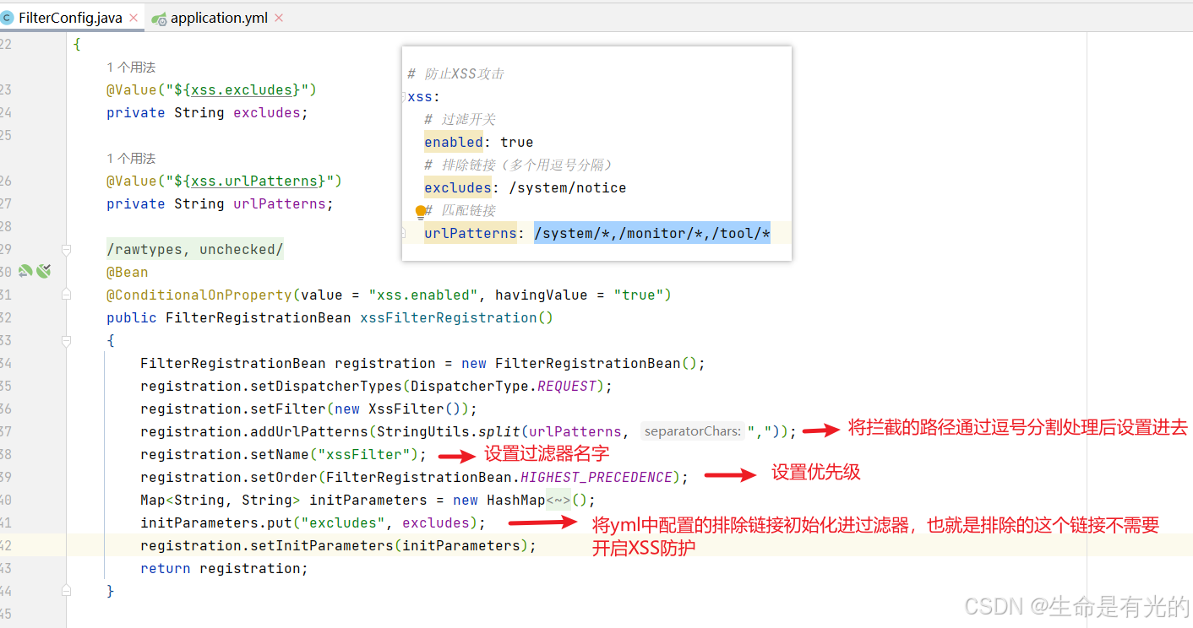Click the @Bean annotation
Screen dimensions: 1193x628
(x=128, y=272)
